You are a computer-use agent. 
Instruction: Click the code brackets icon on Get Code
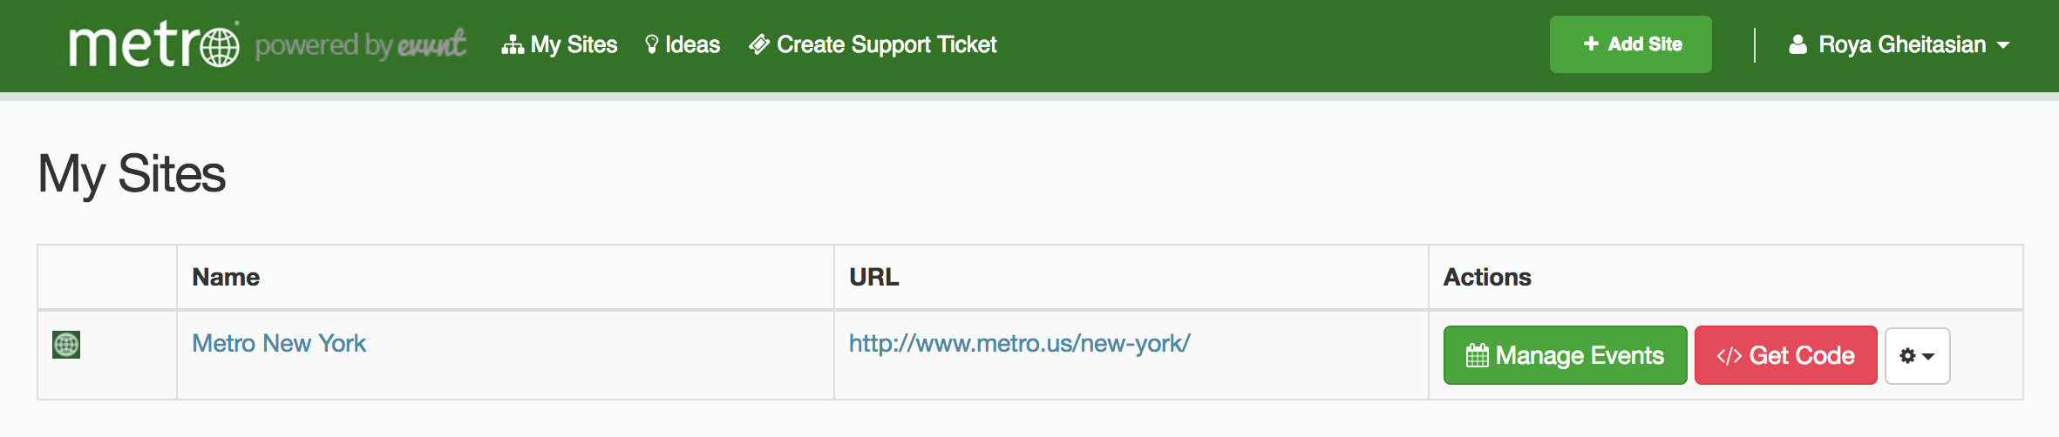click(x=1729, y=356)
